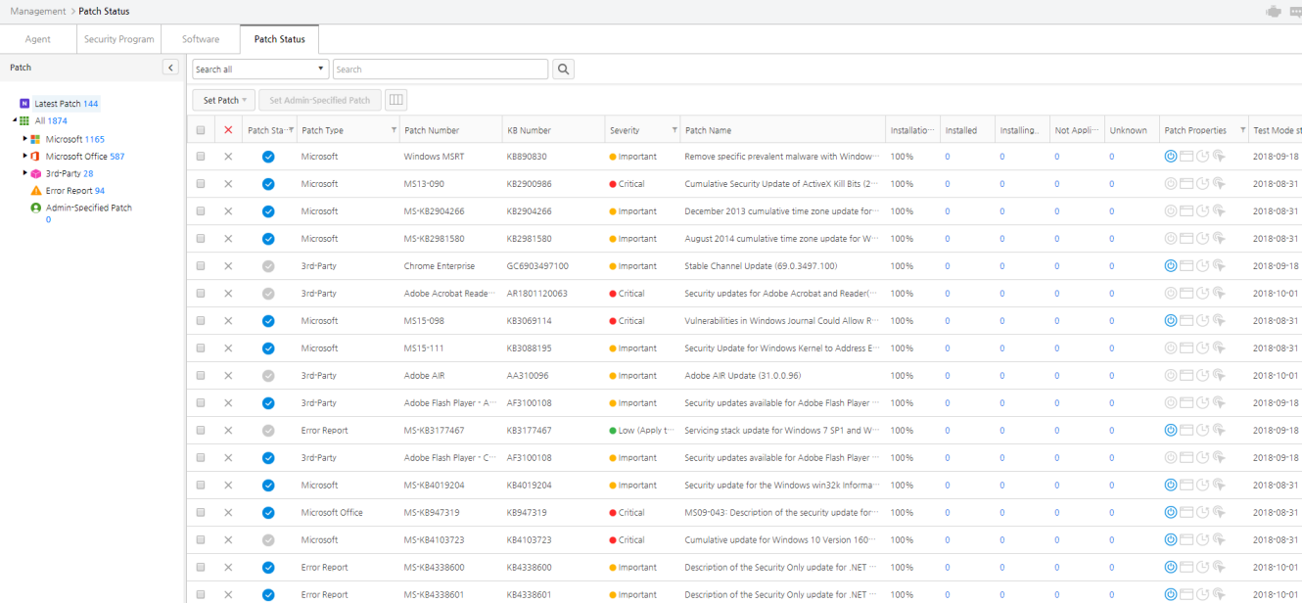Sort by the KB Number column header
Viewport: 1302px width, 603px height.
click(x=529, y=130)
